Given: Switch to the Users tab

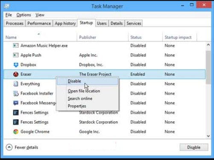Looking at the screenshot, I should click(102, 23).
